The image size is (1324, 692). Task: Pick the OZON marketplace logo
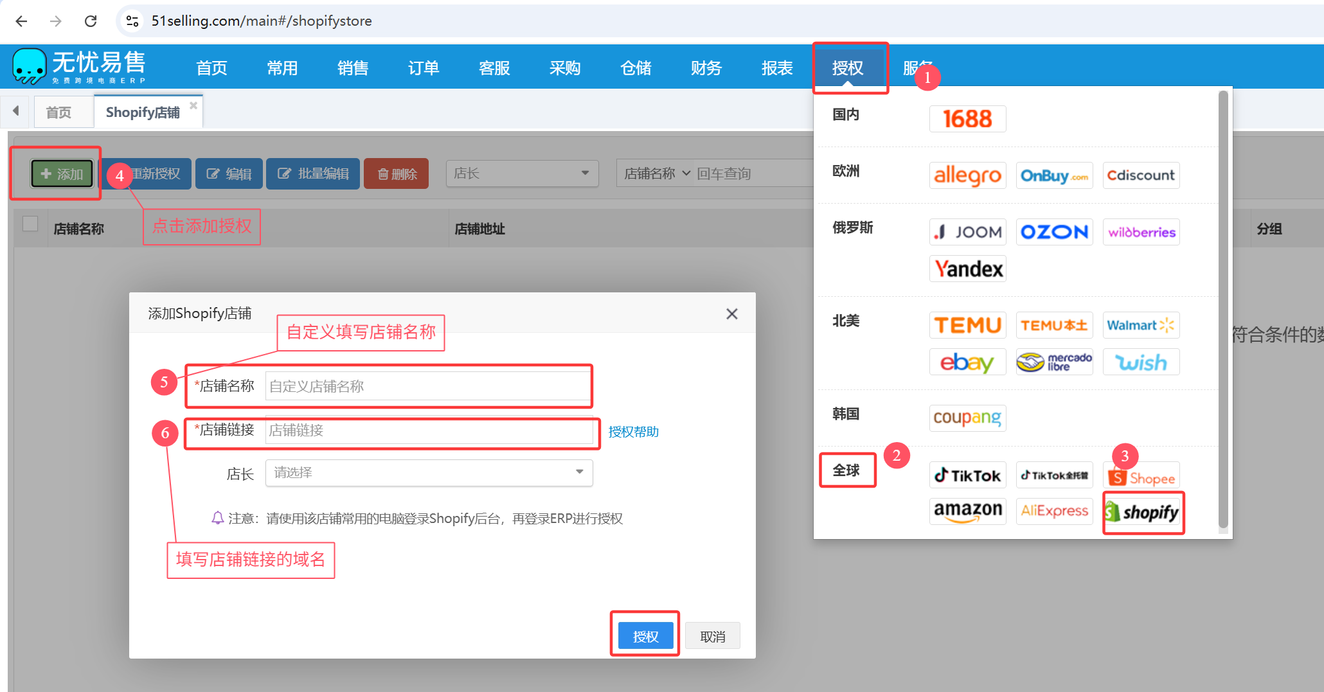(1054, 232)
